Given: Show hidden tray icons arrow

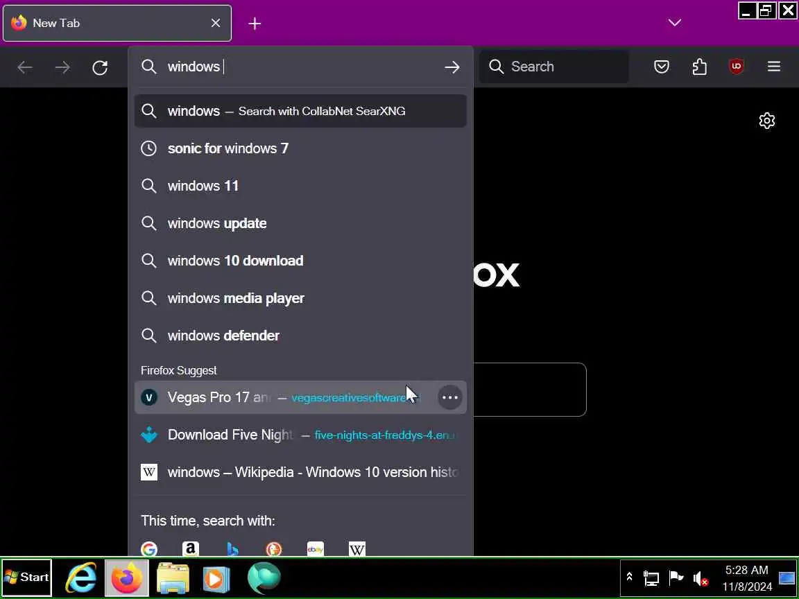Looking at the screenshot, I should pyautogui.click(x=629, y=577).
